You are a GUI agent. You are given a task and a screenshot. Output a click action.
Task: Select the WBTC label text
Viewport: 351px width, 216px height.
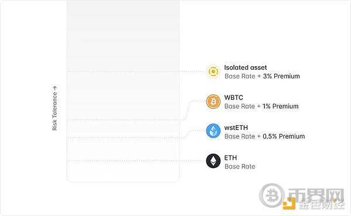(233, 98)
